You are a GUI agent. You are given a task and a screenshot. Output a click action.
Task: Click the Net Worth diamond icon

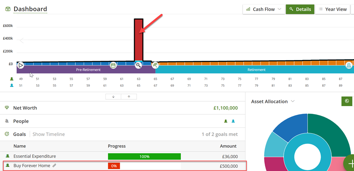[7, 108]
